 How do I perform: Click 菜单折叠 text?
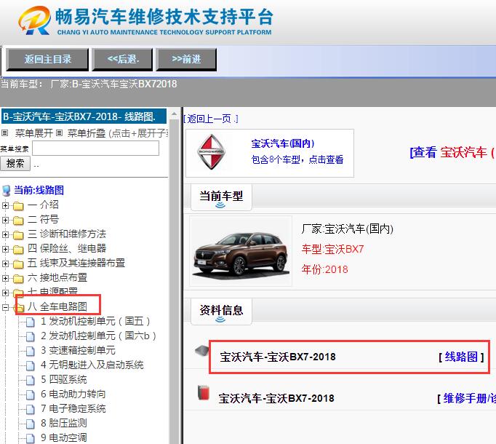(87, 133)
